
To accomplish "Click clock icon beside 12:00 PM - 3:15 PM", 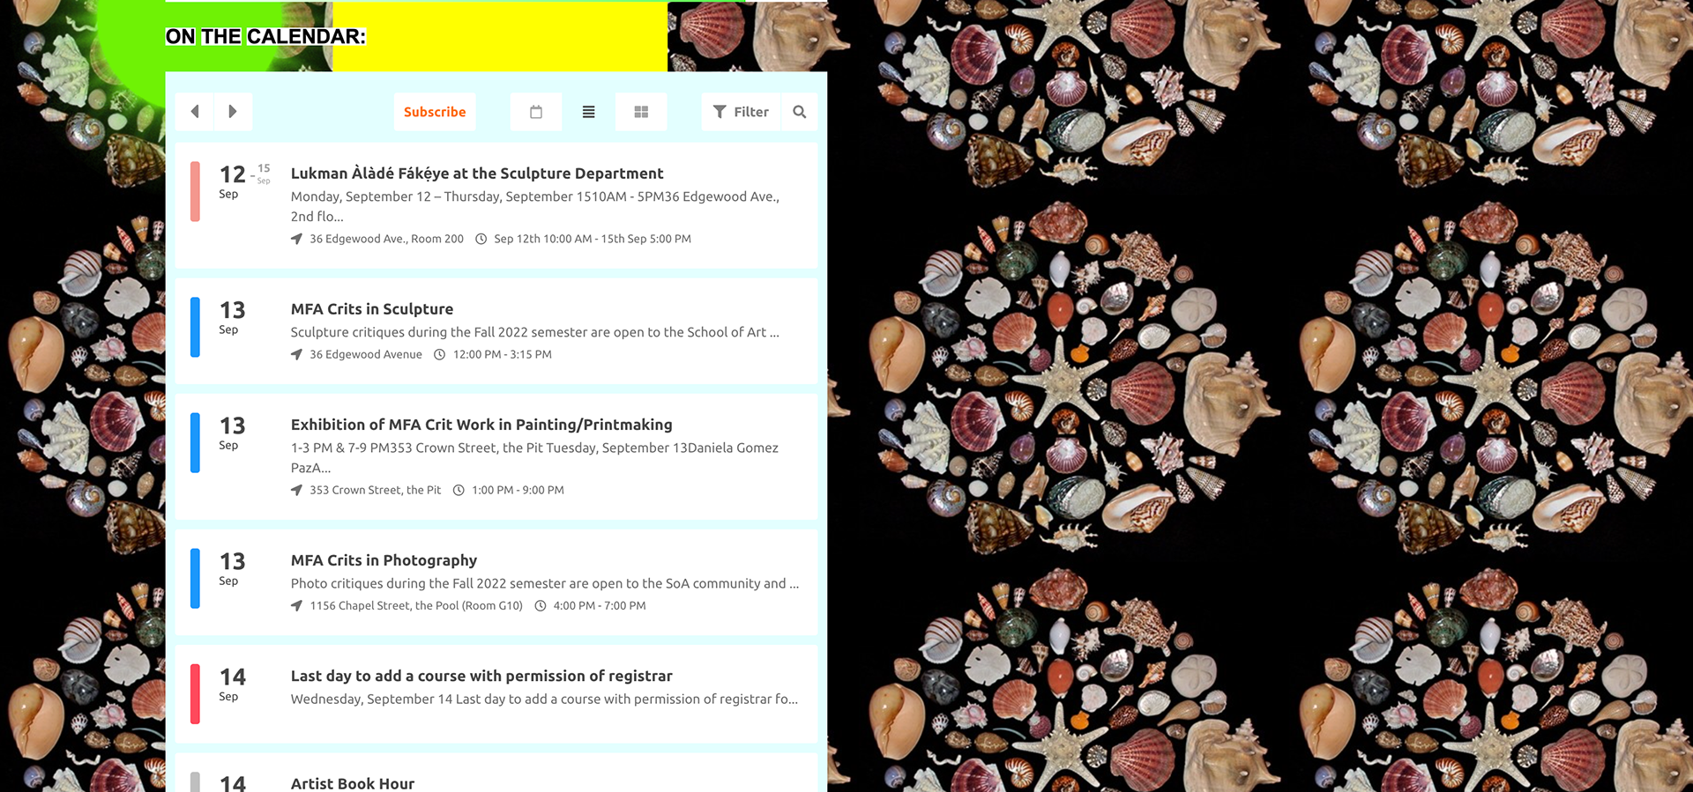I will point(439,354).
